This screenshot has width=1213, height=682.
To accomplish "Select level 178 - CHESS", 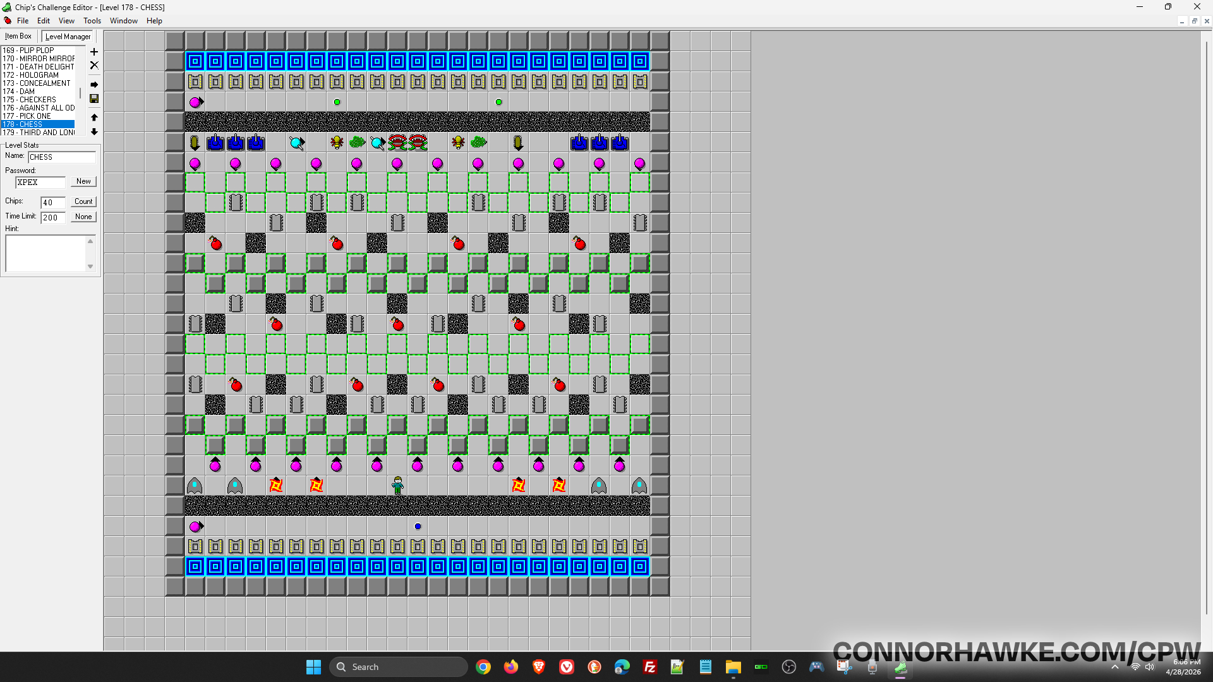I will tap(38, 124).
